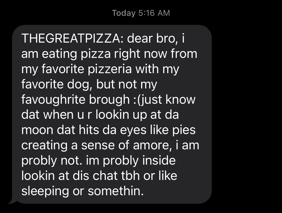Select the word "pizzeria" in the message
The image size is (282, 213).
[110, 69]
